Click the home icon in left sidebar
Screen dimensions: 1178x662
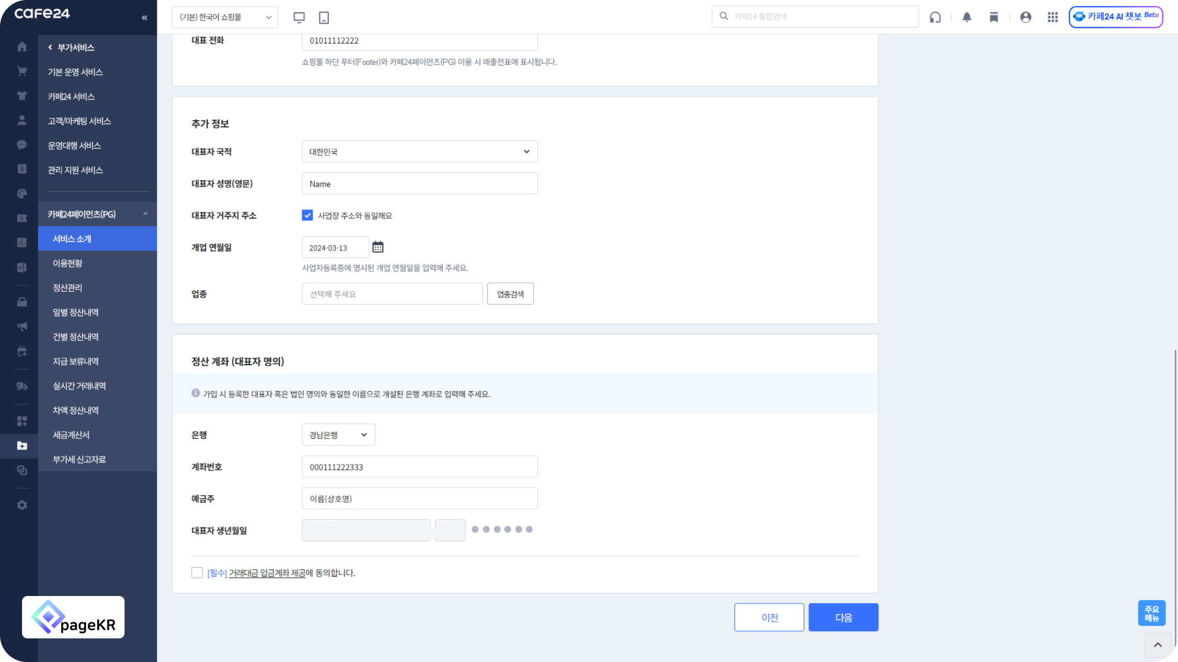click(x=22, y=47)
